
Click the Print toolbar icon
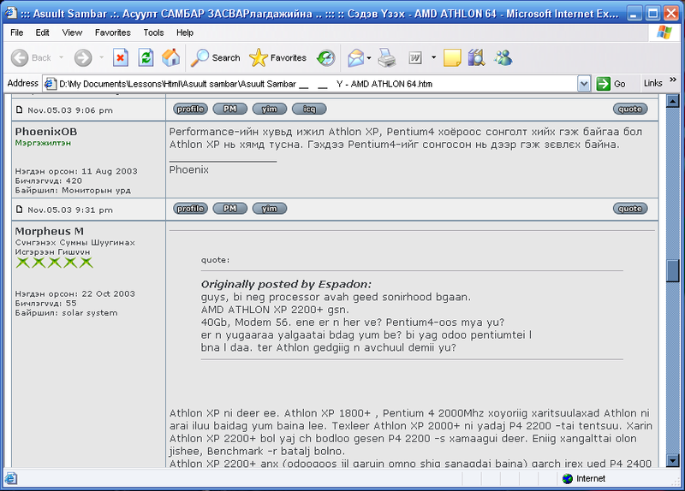click(x=387, y=58)
